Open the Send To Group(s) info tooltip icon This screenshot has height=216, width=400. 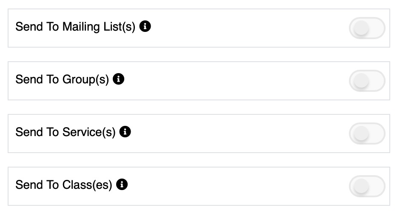(x=118, y=79)
